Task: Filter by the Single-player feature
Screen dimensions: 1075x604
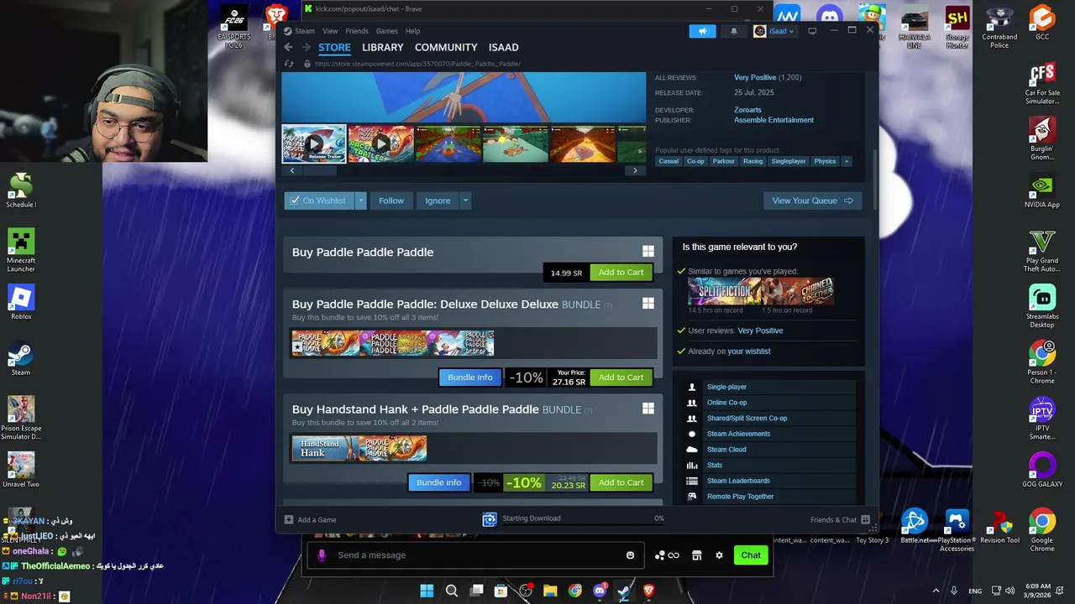Action: 726,387
